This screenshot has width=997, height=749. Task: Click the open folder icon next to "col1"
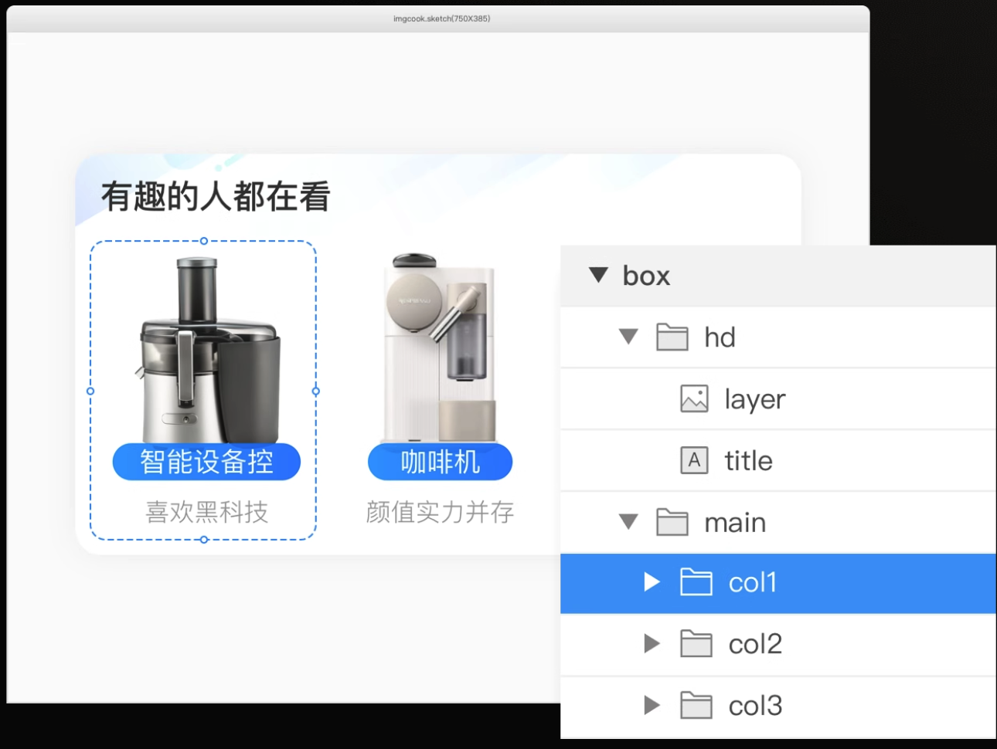[x=696, y=583]
